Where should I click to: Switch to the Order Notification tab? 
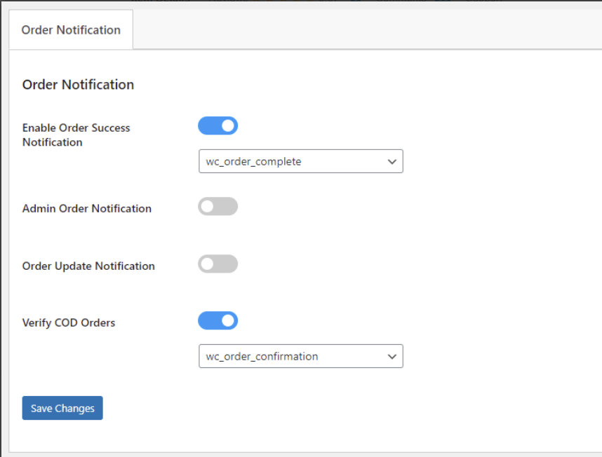[x=71, y=30]
